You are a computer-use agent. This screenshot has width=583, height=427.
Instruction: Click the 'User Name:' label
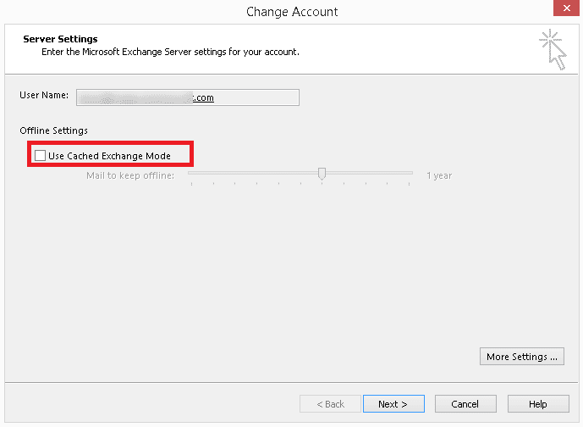[44, 95]
